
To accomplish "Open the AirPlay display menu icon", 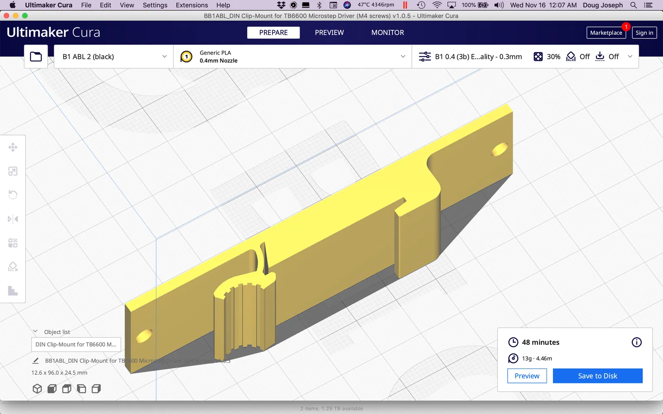I will click(452, 5).
